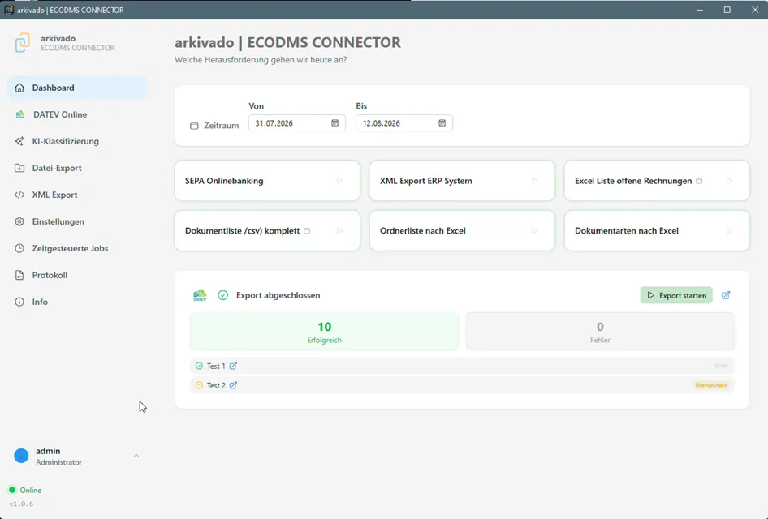Click the DATEV logo in export panel
Screen dimensions: 768x519
(x=200, y=295)
